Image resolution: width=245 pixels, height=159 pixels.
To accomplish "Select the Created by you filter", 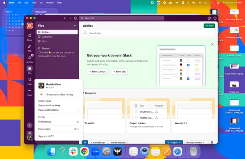I will [x=98, y=142].
